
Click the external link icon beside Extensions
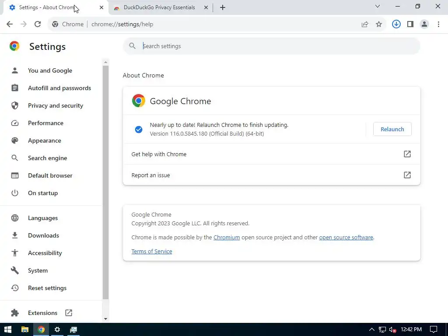(x=69, y=312)
